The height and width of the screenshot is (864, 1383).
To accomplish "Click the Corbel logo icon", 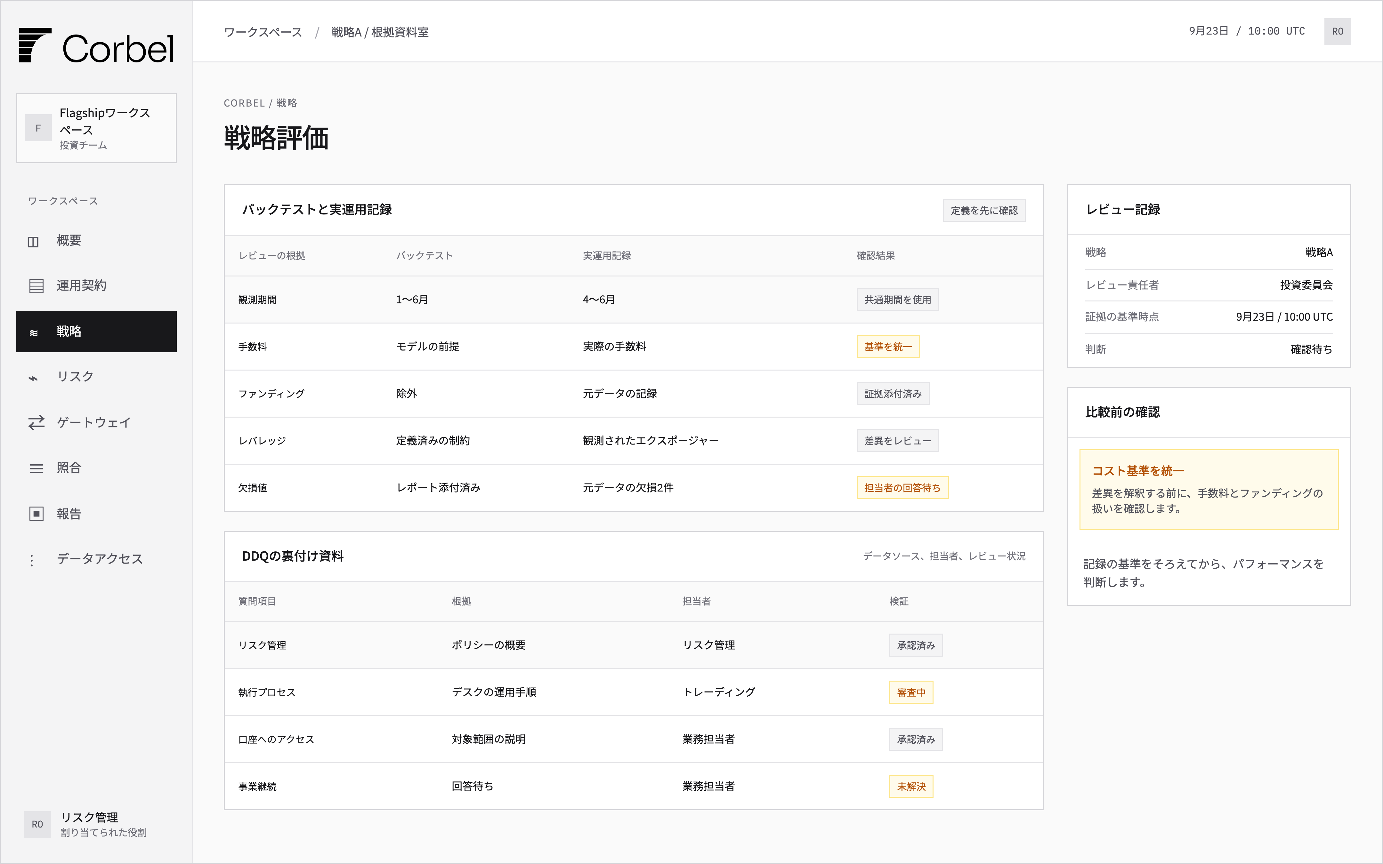I will [35, 45].
